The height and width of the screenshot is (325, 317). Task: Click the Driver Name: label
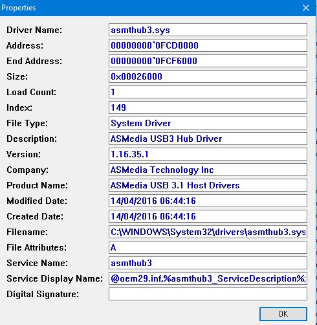34,30
